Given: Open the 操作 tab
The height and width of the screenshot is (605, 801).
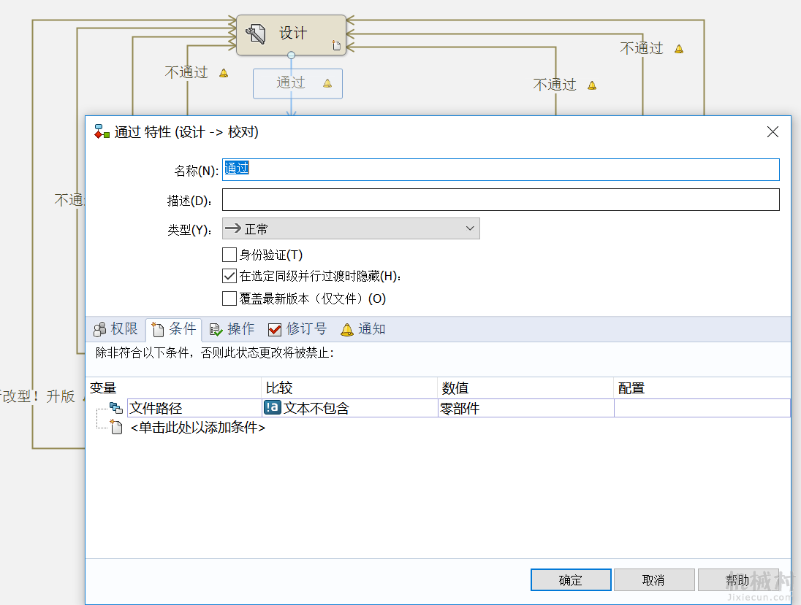Looking at the screenshot, I should click(232, 329).
